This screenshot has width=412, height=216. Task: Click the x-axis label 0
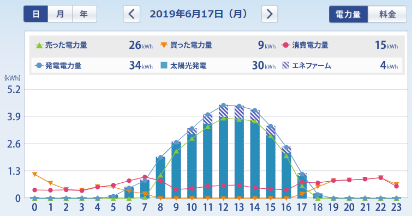click(35, 207)
